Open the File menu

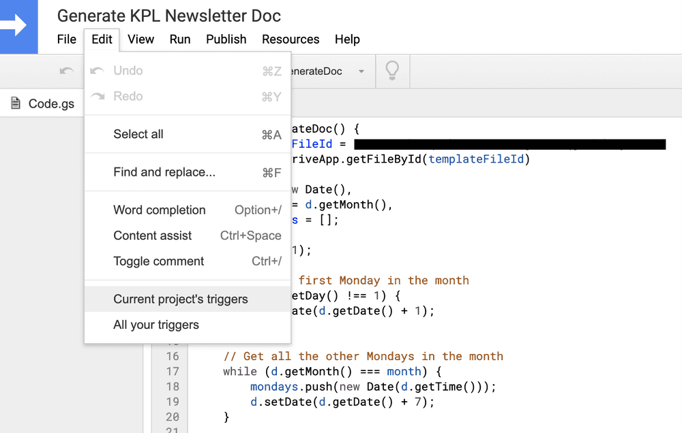pyautogui.click(x=66, y=39)
